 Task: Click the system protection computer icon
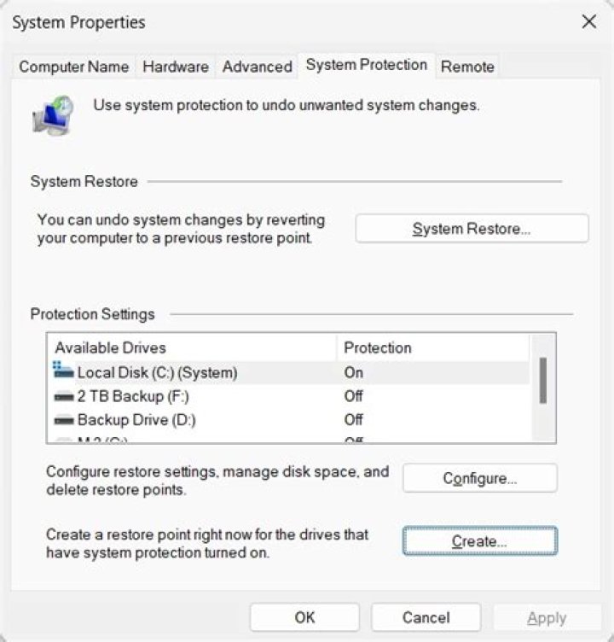pyautogui.click(x=51, y=114)
